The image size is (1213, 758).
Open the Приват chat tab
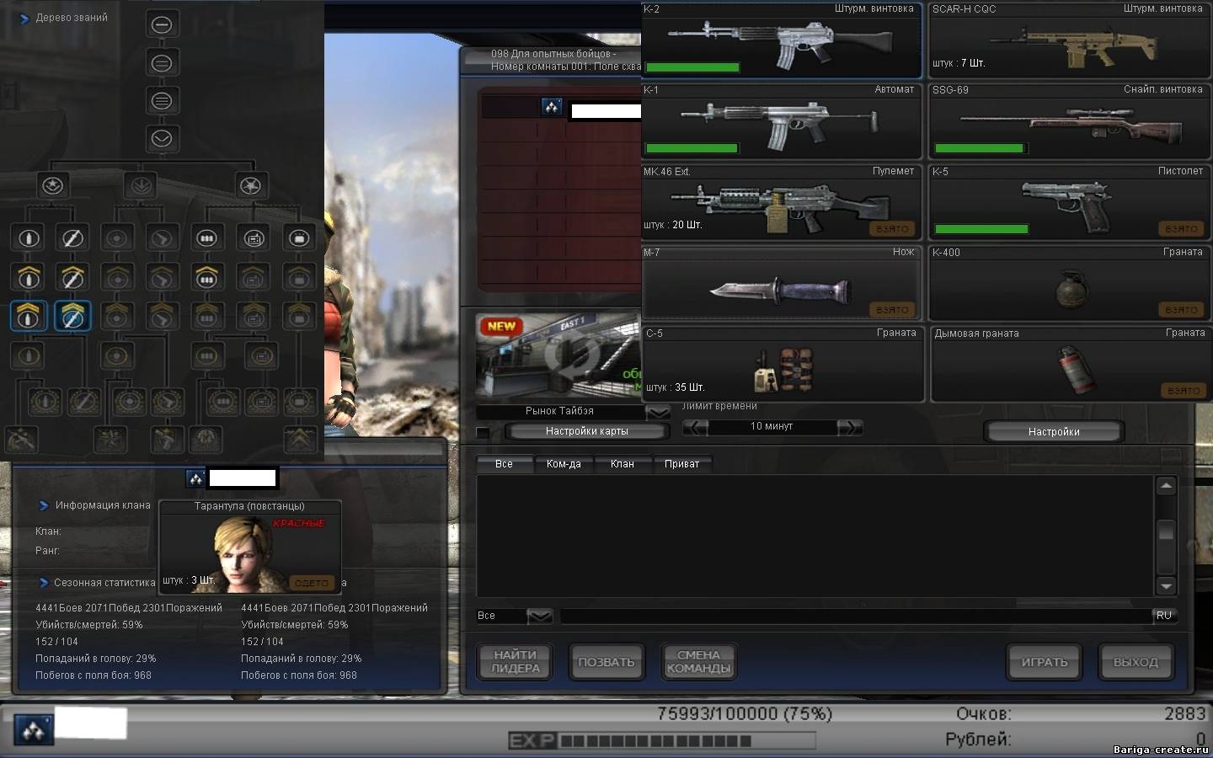pyautogui.click(x=681, y=464)
